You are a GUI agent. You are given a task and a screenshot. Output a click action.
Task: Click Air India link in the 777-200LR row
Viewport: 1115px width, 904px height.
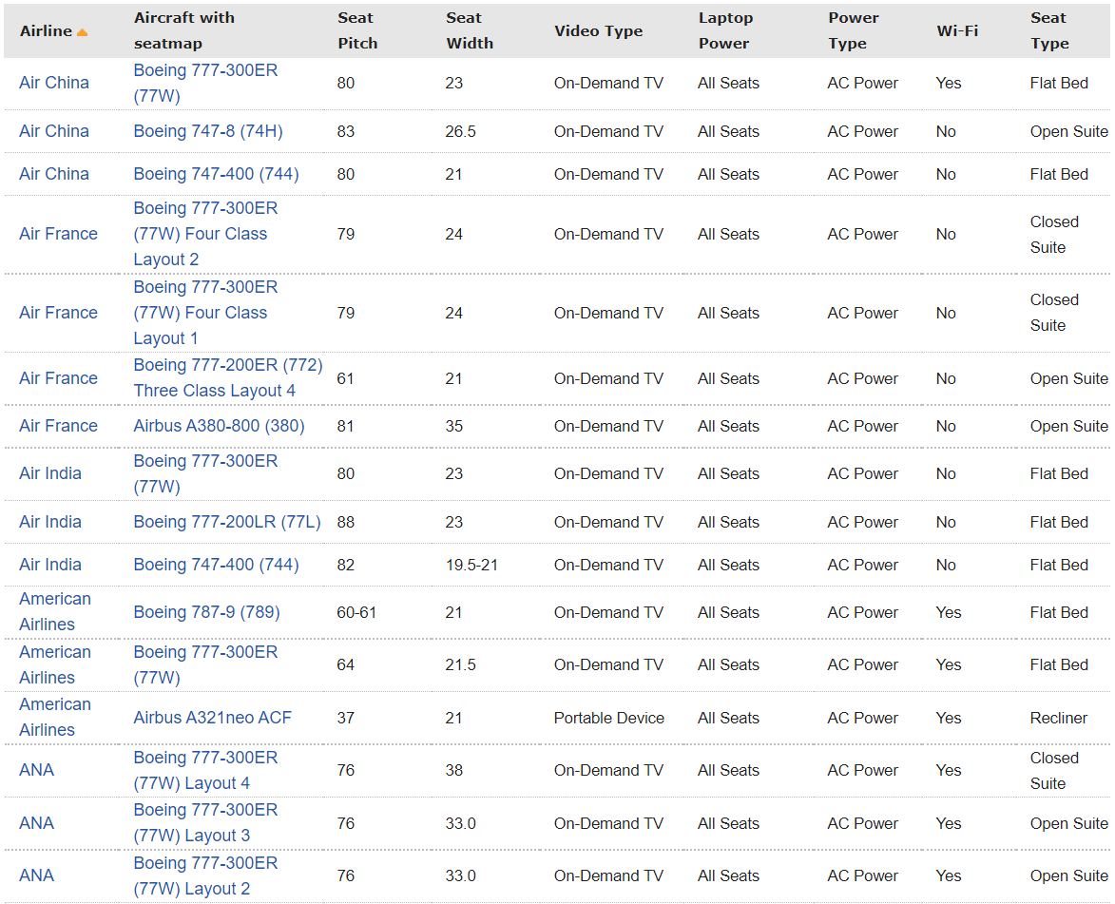pos(49,522)
